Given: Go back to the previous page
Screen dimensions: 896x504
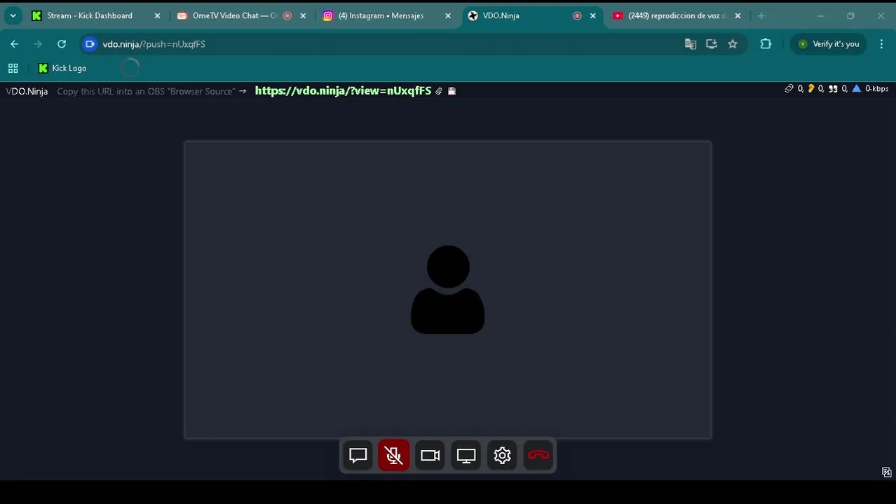Looking at the screenshot, I should click(15, 44).
